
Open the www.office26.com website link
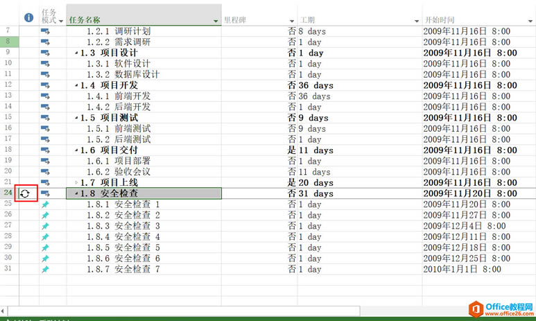click(510, 313)
